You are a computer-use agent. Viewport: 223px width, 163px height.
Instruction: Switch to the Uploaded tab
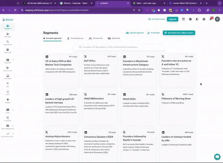click(x=114, y=38)
